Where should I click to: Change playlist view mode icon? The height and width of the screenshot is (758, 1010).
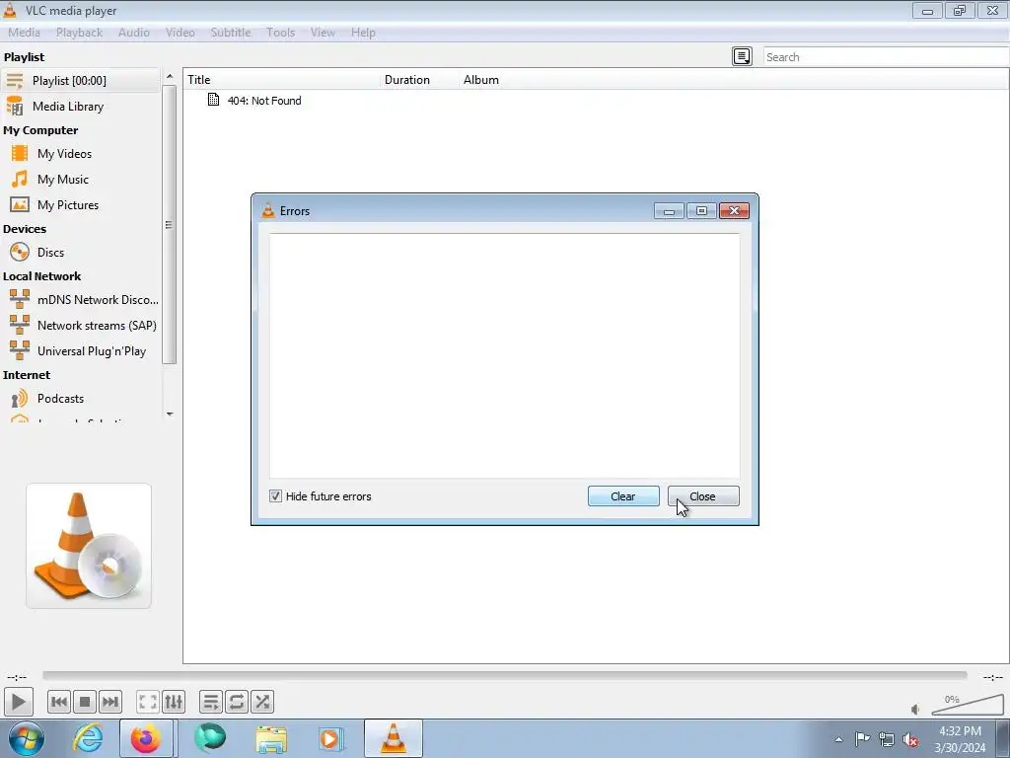[742, 56]
